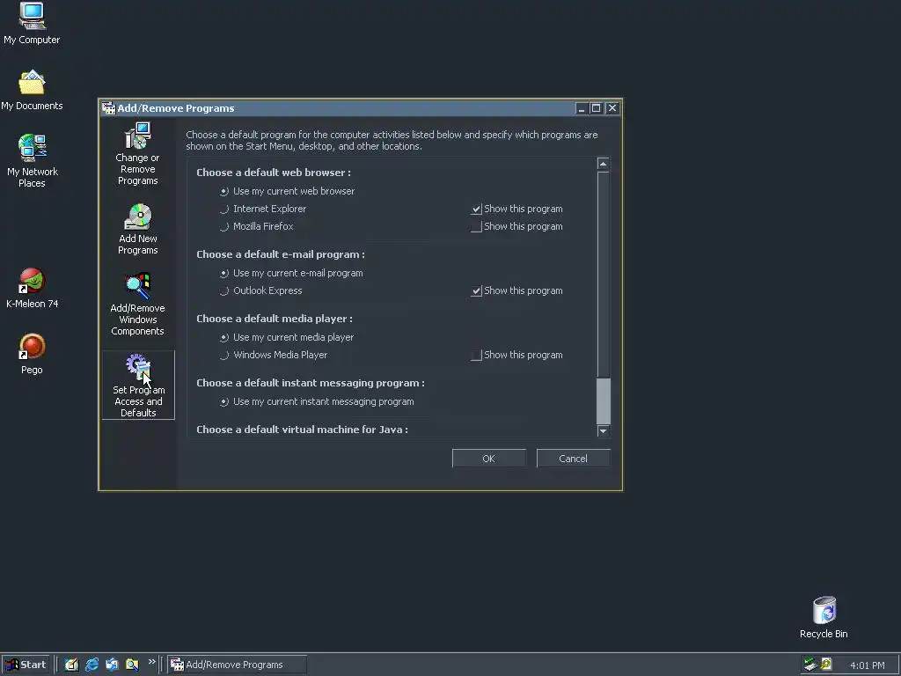This screenshot has width=901, height=676.
Task: Open Change or Remove Programs section
Action: (x=137, y=154)
